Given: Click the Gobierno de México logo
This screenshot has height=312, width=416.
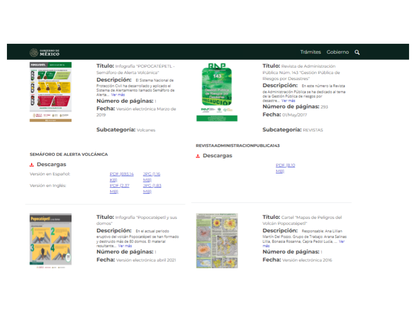Looking at the screenshot, I should (45, 52).
